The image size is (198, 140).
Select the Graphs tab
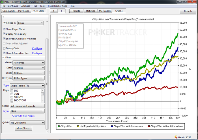tap(119, 11)
